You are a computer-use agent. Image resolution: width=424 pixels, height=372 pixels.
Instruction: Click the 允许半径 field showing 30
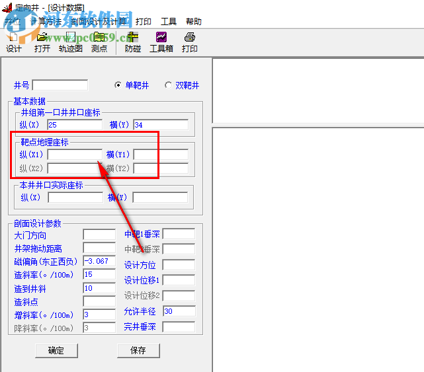179,311
